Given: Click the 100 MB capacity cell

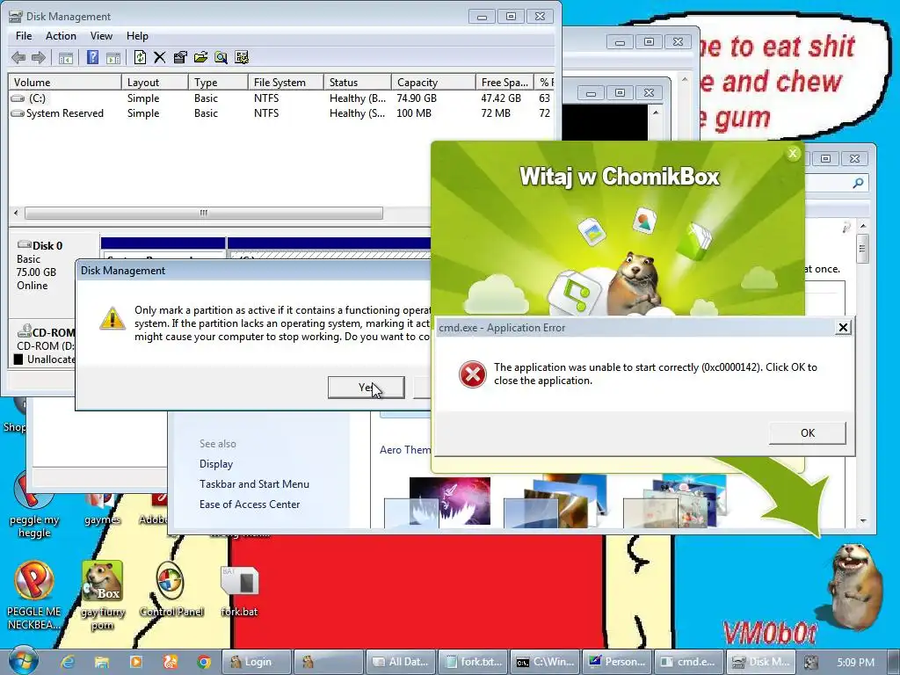Looking at the screenshot, I should click(x=414, y=113).
